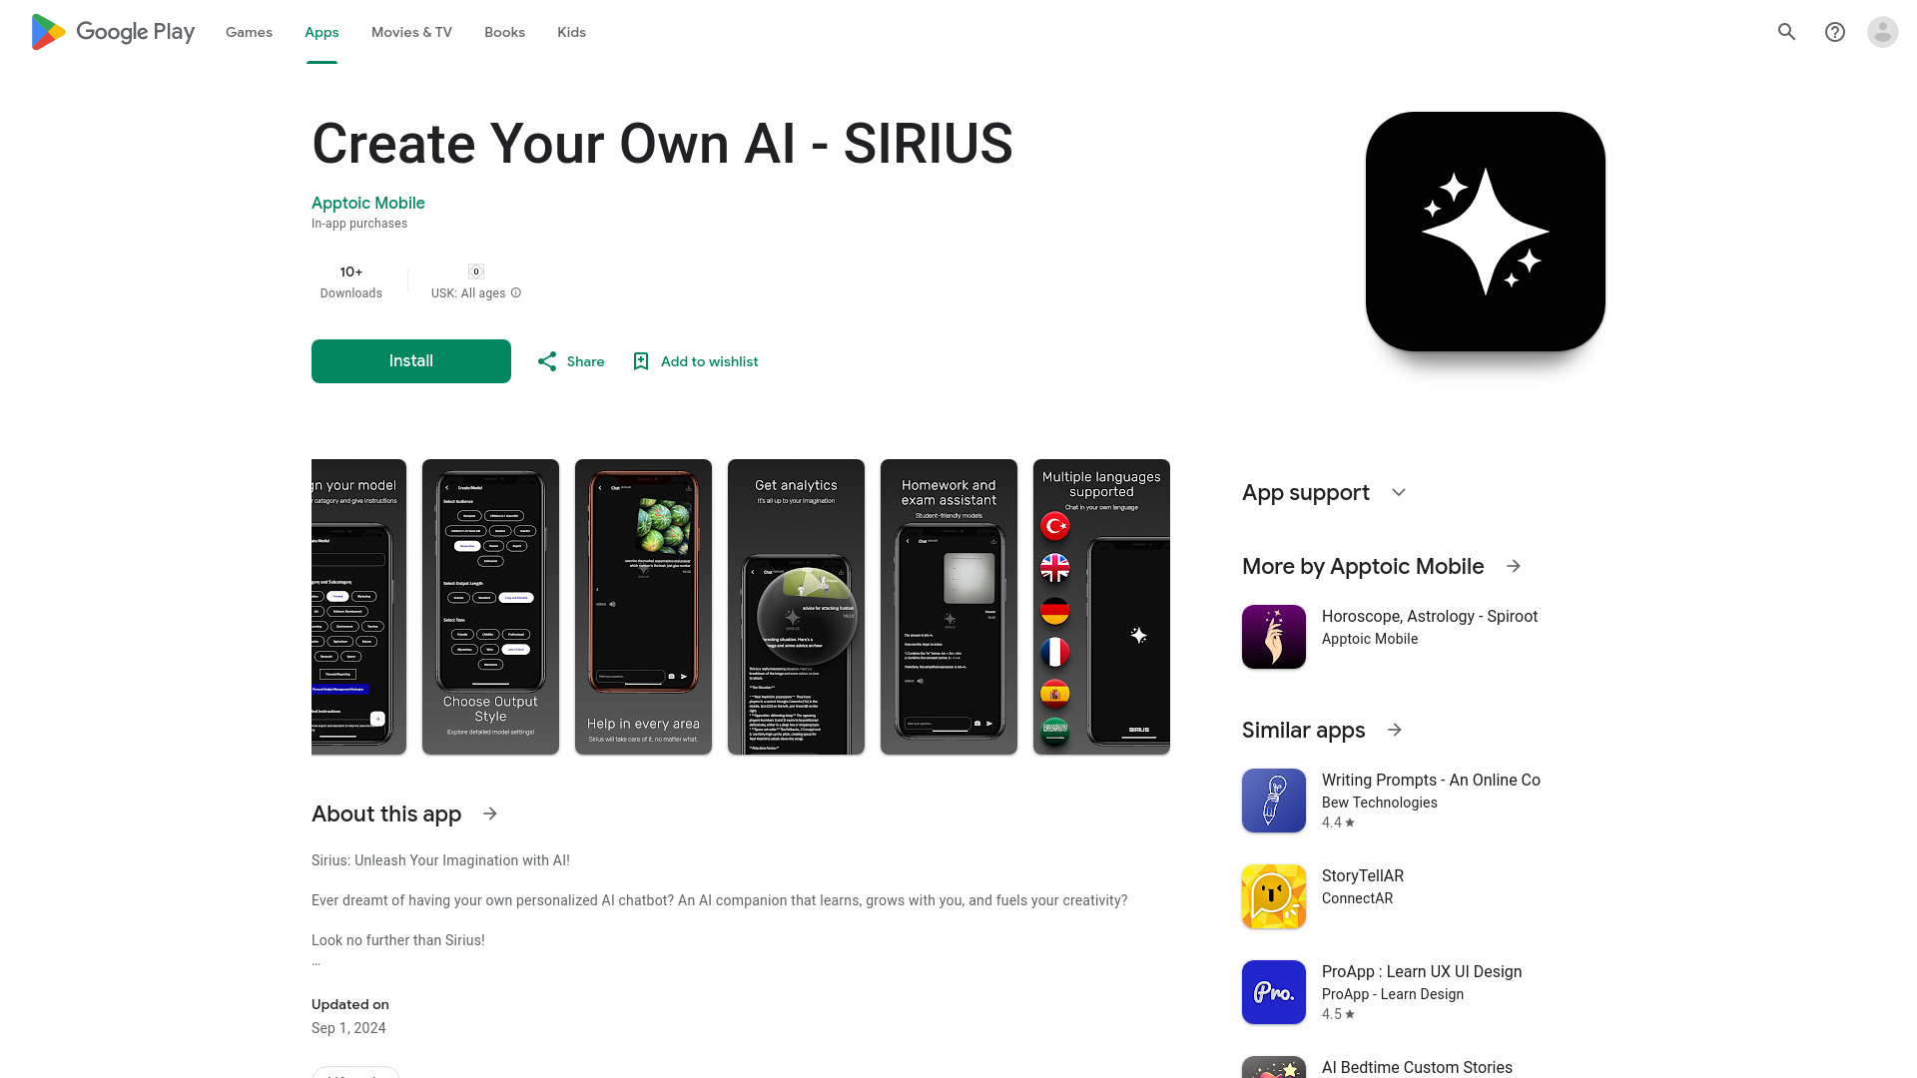Screen dimensions: 1917x1078
Task: Click the Install button
Action: 410,360
